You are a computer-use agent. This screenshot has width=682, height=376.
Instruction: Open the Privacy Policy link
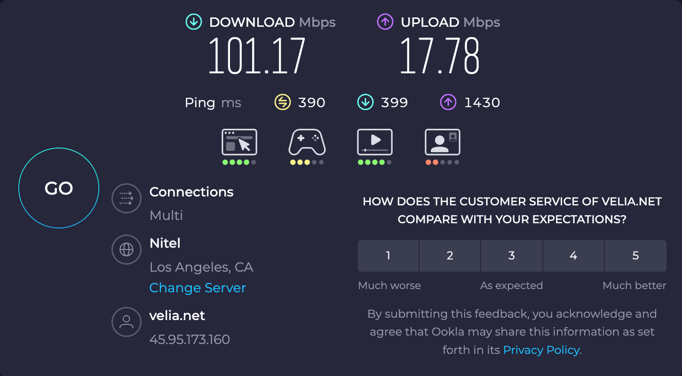pyautogui.click(x=541, y=350)
